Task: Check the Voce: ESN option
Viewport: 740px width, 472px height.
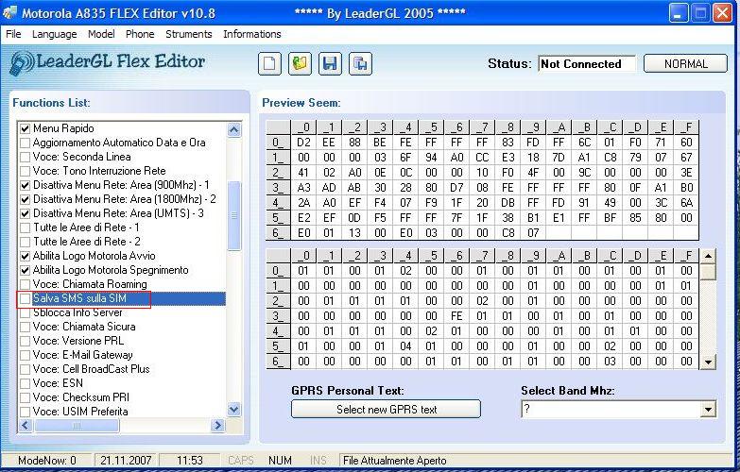Action: tap(25, 383)
